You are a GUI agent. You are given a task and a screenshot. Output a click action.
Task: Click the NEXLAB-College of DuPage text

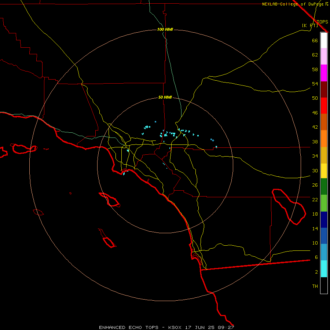(x=293, y=4)
